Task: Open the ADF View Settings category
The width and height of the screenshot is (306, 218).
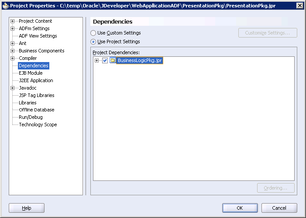Action: pos(38,36)
